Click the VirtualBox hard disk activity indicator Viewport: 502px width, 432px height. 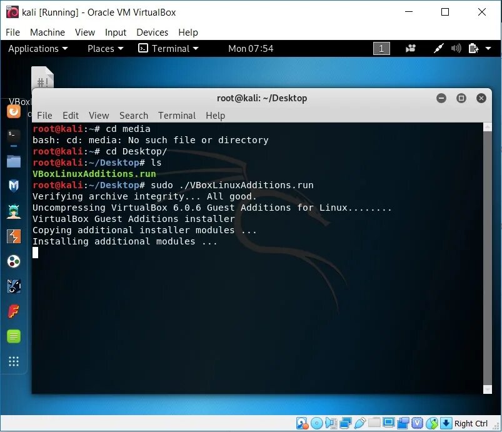[302, 423]
